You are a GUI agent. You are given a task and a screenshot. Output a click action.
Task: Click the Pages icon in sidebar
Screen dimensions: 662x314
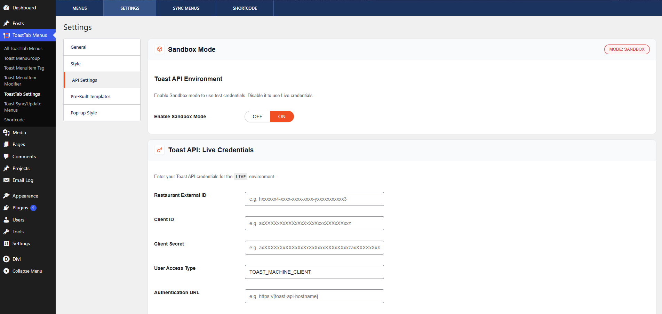(x=6, y=144)
